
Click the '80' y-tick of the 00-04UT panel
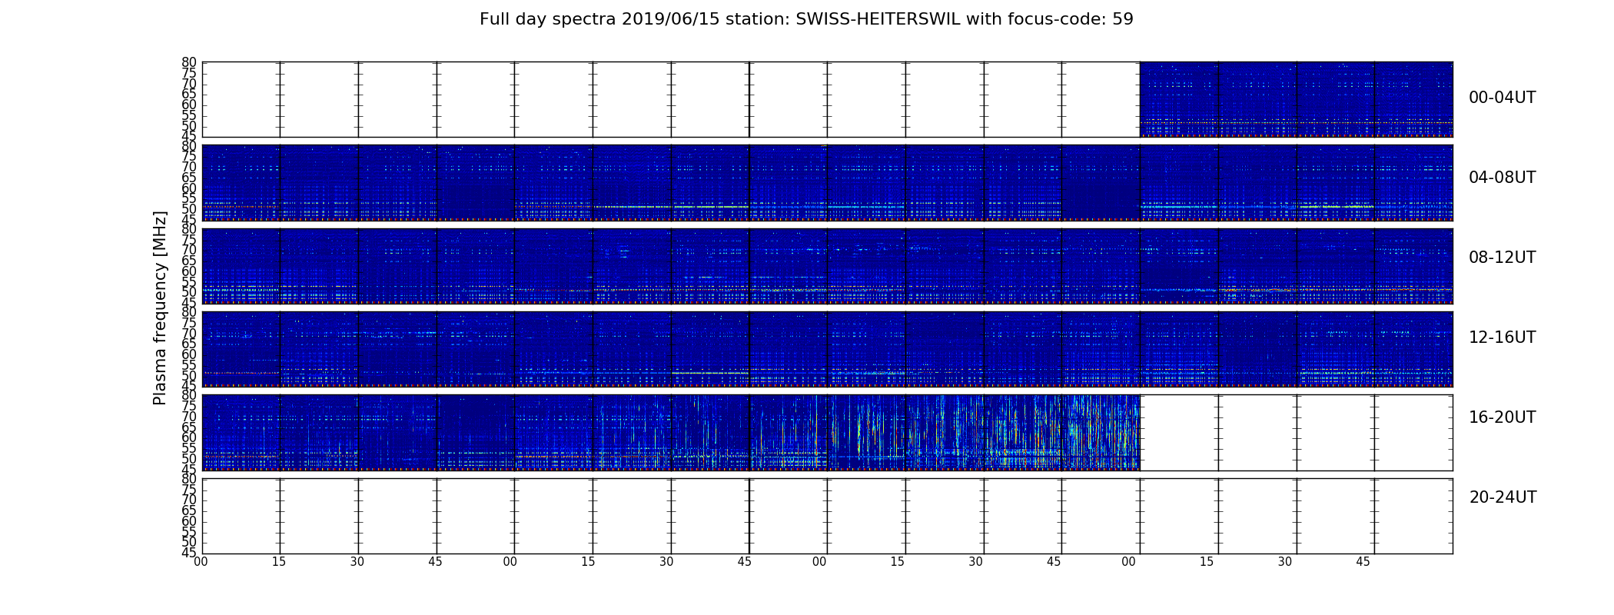coord(189,62)
